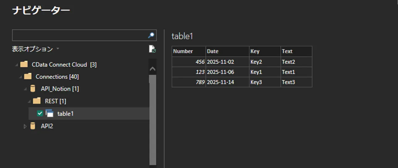Uncheck the table1 checkbox
This screenshot has height=168, width=398.
coord(40,114)
